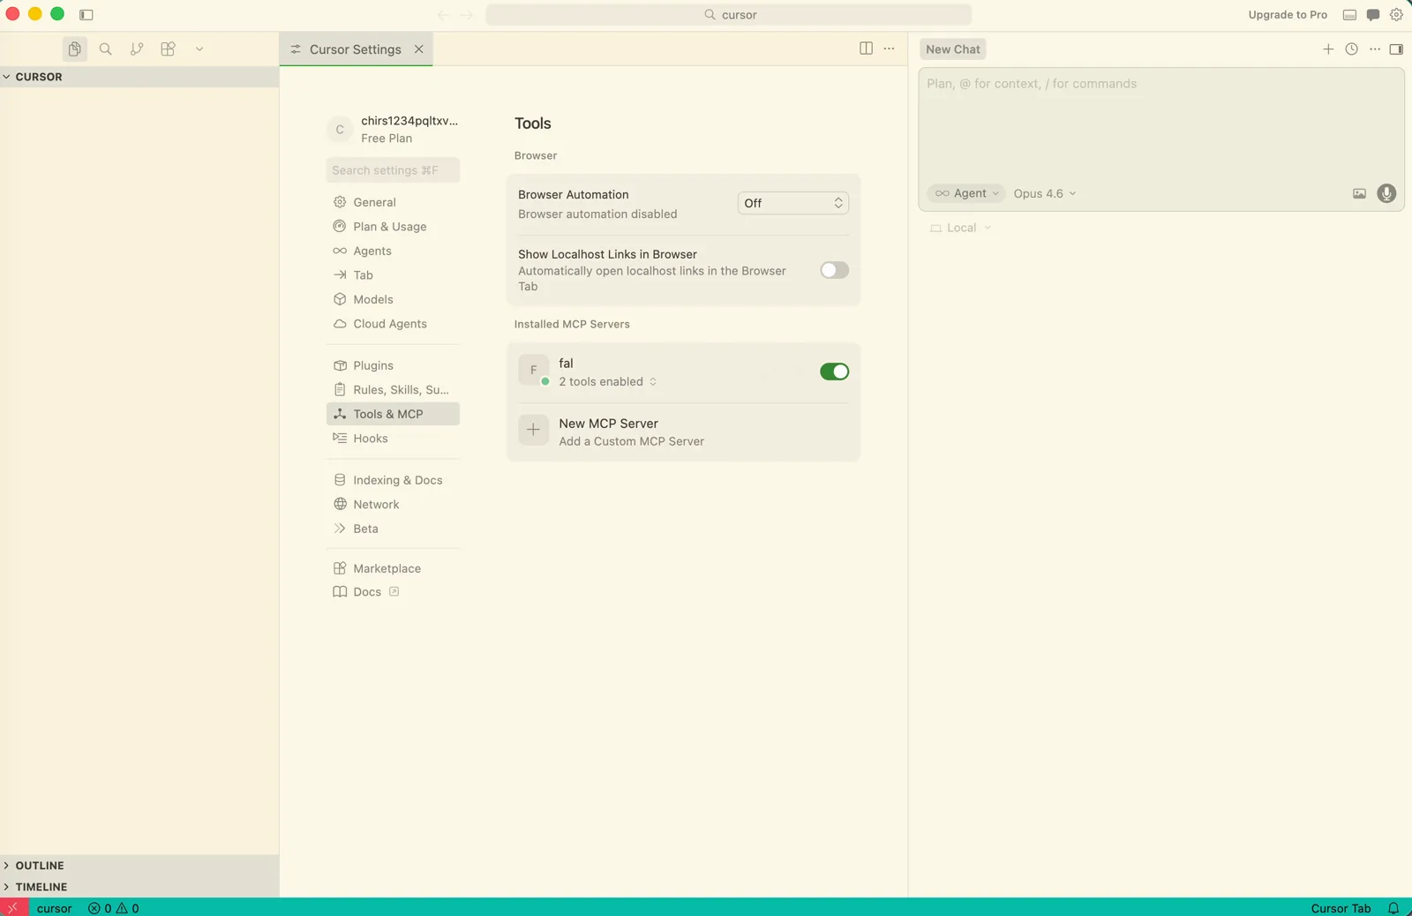Click the split editor icon

tap(866, 49)
